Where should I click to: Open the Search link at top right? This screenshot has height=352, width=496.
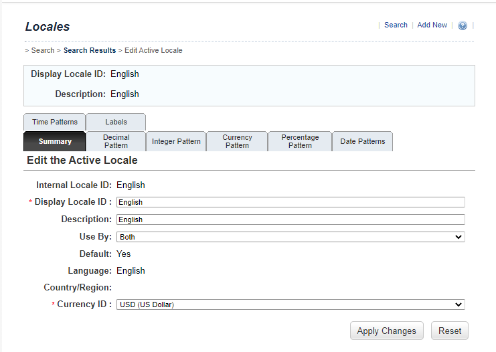(x=396, y=25)
